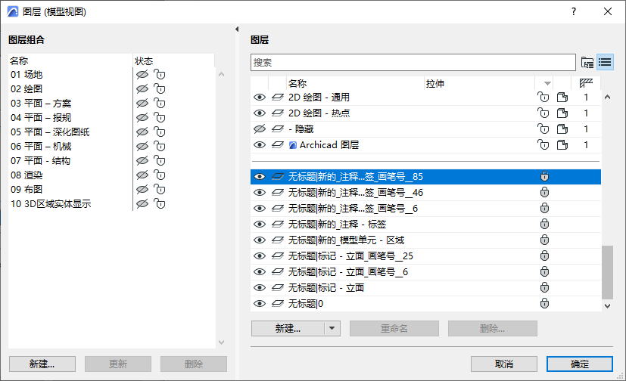Click file icon of 2D 绘图 - 热点 row

tap(562, 113)
